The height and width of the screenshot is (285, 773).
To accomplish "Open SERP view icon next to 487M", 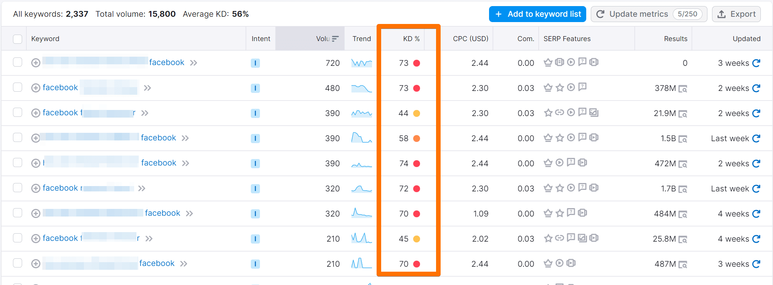I will (683, 264).
